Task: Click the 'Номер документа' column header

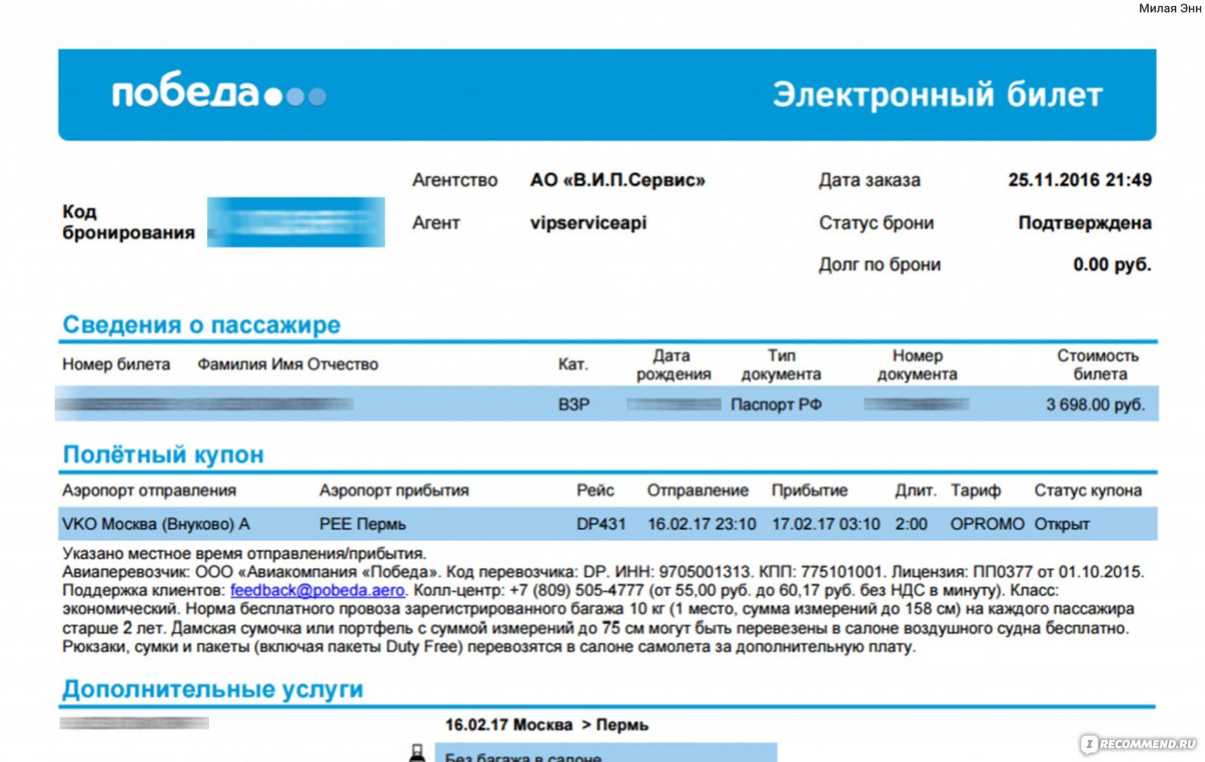Action: 917,365
